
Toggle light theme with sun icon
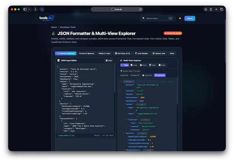(180, 18)
